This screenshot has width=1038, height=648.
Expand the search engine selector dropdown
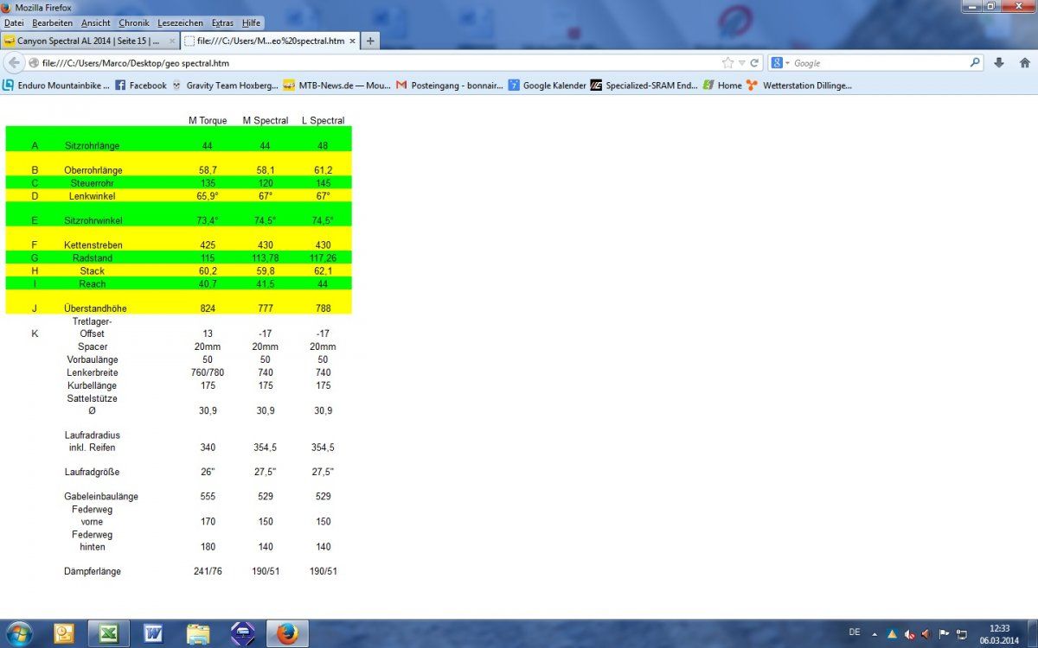click(780, 63)
